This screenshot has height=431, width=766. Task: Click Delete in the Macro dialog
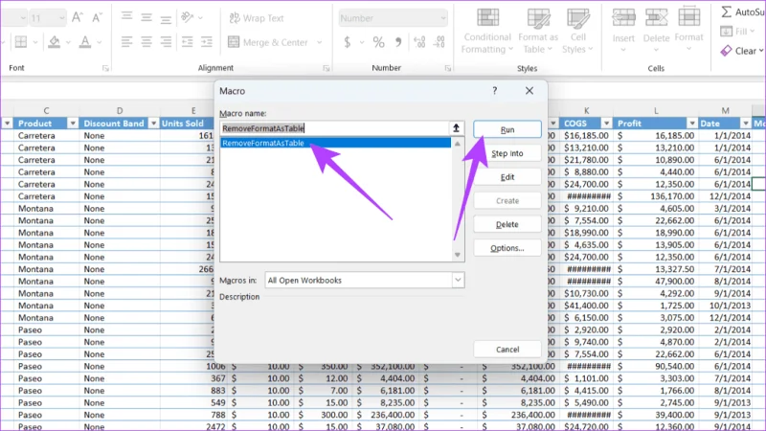(x=507, y=224)
